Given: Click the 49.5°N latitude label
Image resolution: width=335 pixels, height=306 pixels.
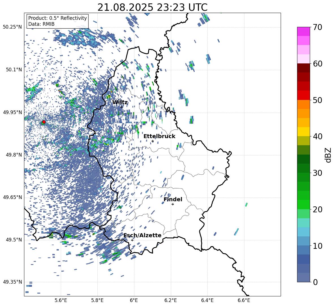Looking at the screenshot, I should pyautogui.click(x=14, y=239).
